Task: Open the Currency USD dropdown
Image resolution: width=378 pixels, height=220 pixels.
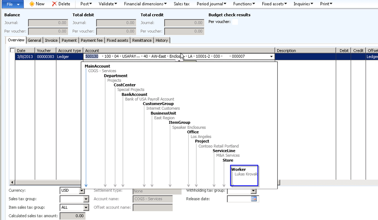Action: pyautogui.click(x=82, y=191)
